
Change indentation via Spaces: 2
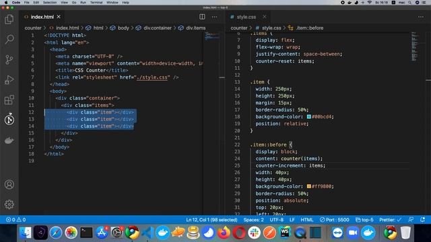coord(253,220)
